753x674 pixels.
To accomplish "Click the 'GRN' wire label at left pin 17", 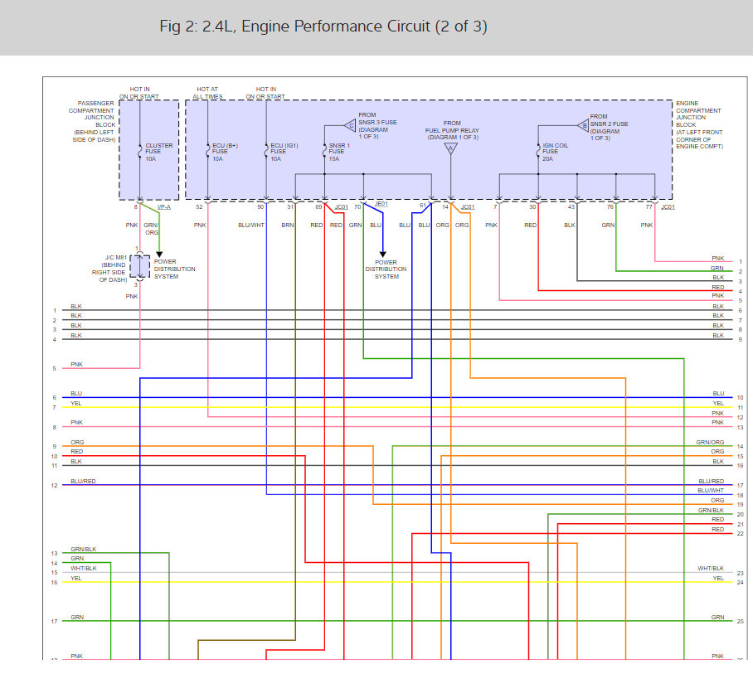I will point(77,618).
